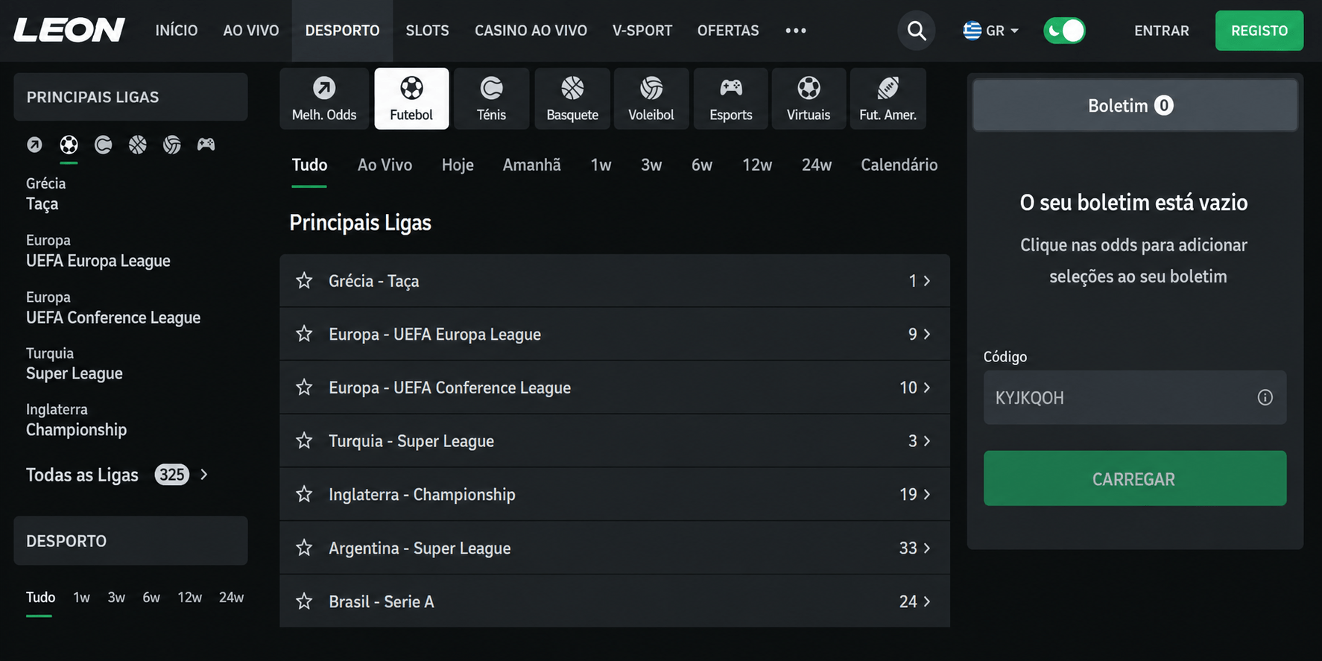Toggle the dark mode switch
The image size is (1322, 661).
coord(1064,31)
